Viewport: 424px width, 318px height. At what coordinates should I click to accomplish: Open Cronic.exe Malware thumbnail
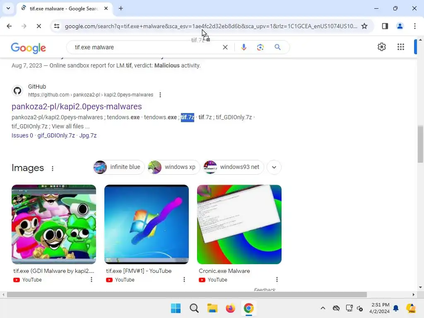tap(239, 224)
